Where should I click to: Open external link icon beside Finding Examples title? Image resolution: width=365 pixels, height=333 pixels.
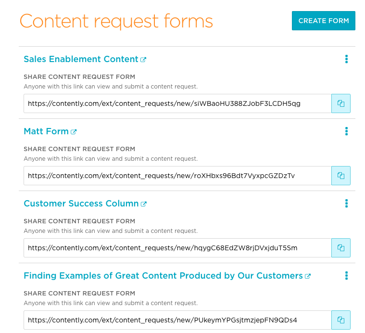click(x=308, y=276)
